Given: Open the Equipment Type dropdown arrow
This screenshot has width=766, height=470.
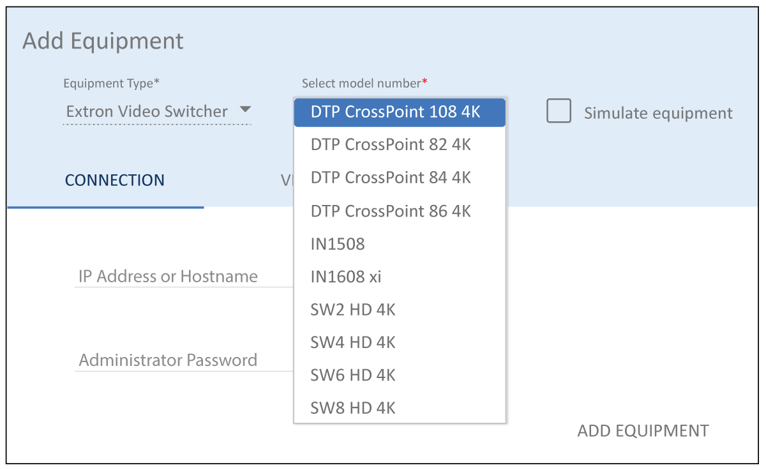Looking at the screenshot, I should point(245,110).
